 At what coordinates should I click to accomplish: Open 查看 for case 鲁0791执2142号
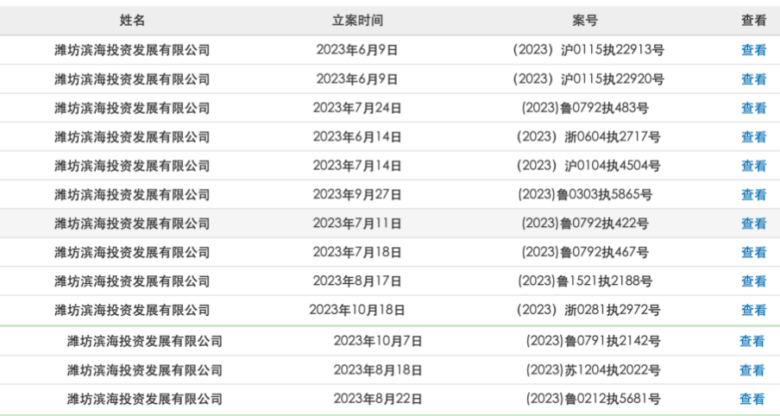(x=752, y=341)
